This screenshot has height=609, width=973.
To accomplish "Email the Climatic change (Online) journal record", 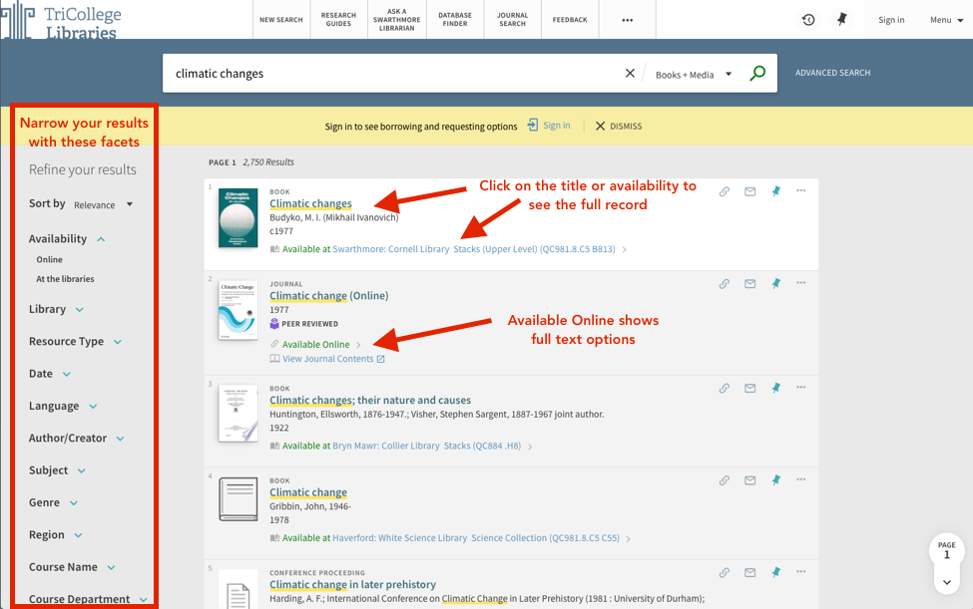I will tap(750, 284).
